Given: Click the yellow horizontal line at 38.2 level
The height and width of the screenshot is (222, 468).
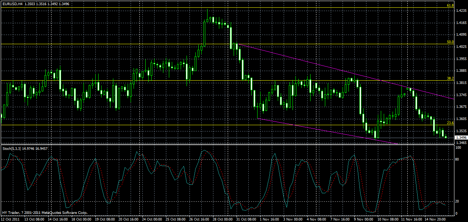Looking at the screenshot, I should [147, 81].
